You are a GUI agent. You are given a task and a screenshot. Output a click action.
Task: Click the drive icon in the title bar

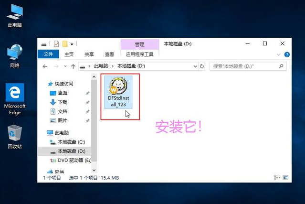pos(44,44)
